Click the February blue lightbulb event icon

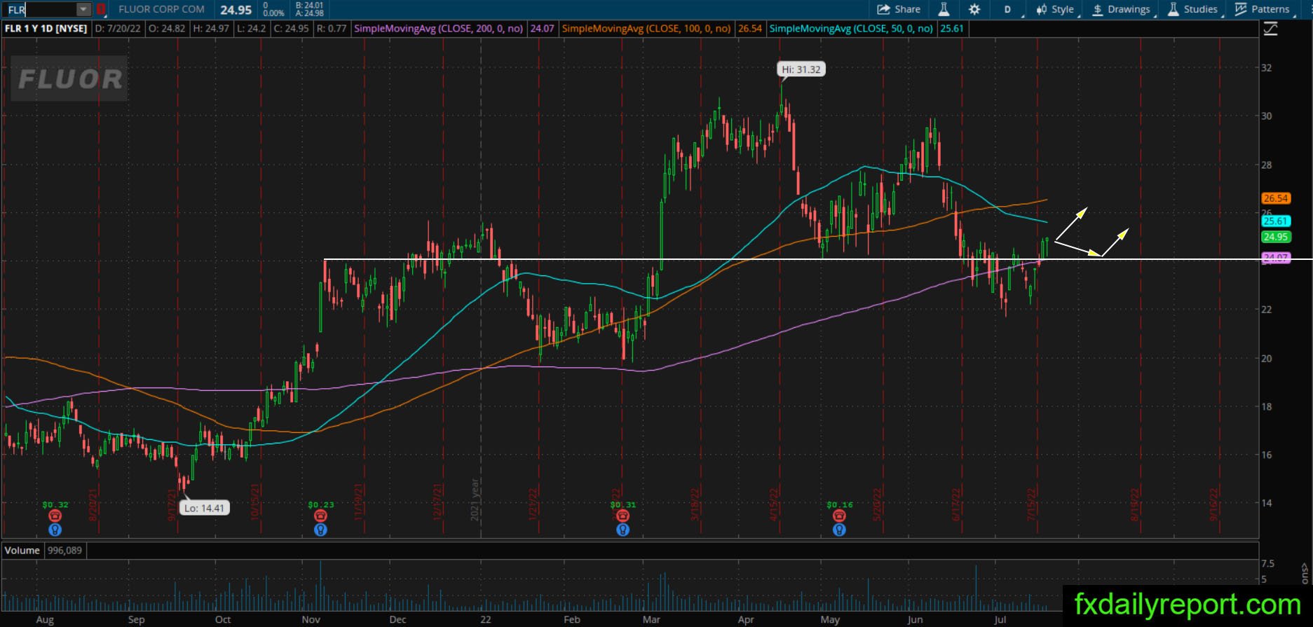[x=623, y=530]
